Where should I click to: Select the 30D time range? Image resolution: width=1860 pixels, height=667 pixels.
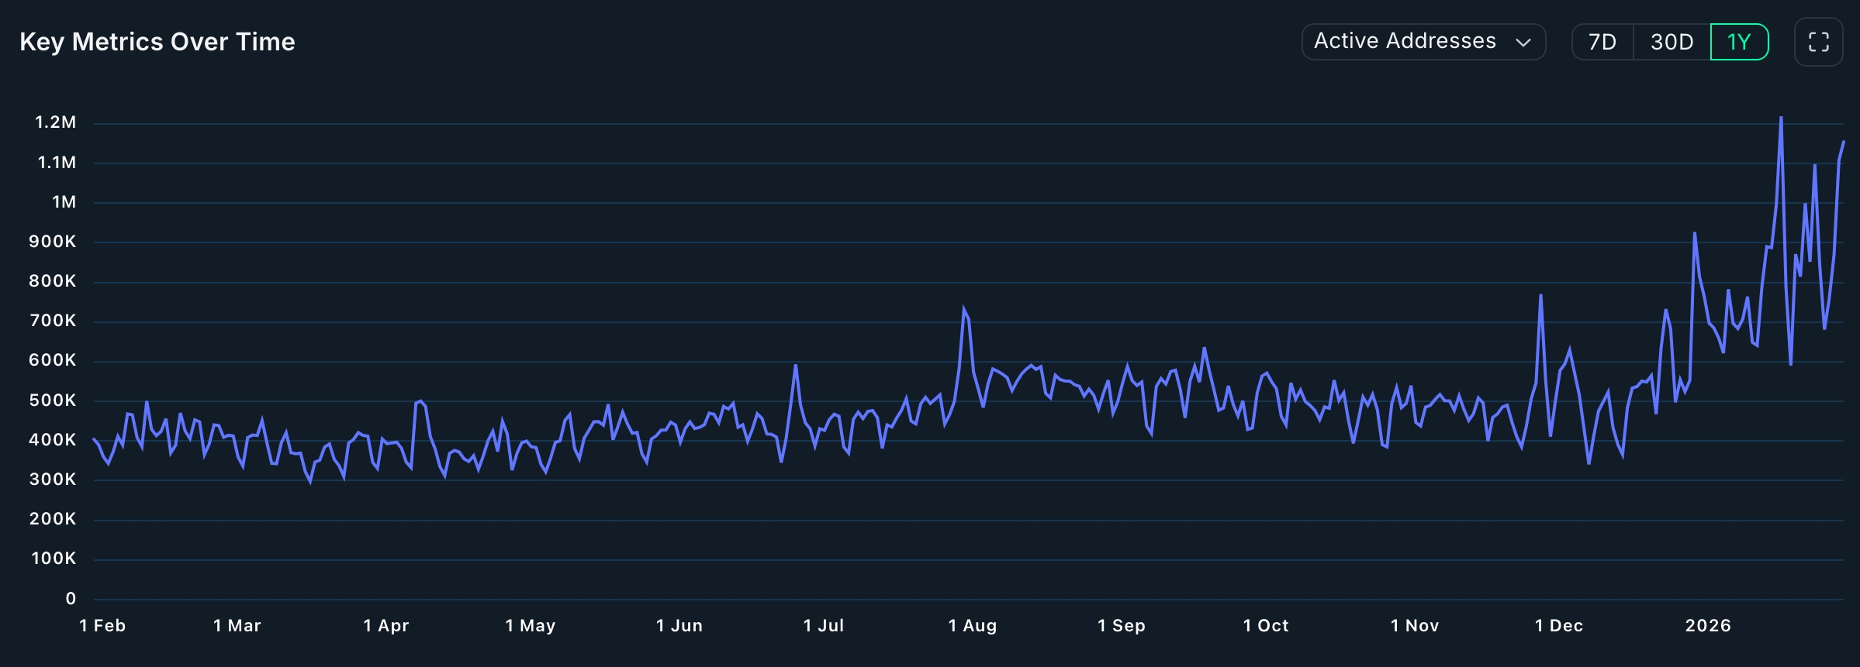(x=1672, y=42)
